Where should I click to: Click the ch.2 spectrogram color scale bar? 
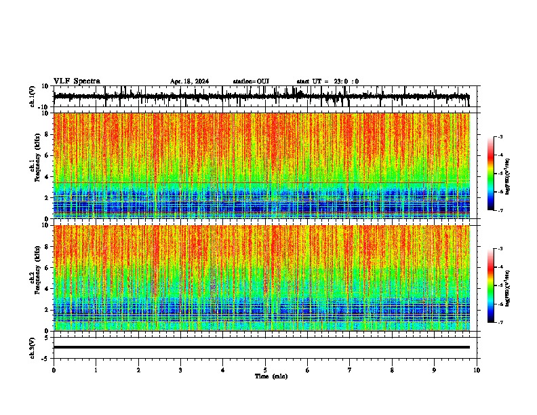tap(491, 285)
